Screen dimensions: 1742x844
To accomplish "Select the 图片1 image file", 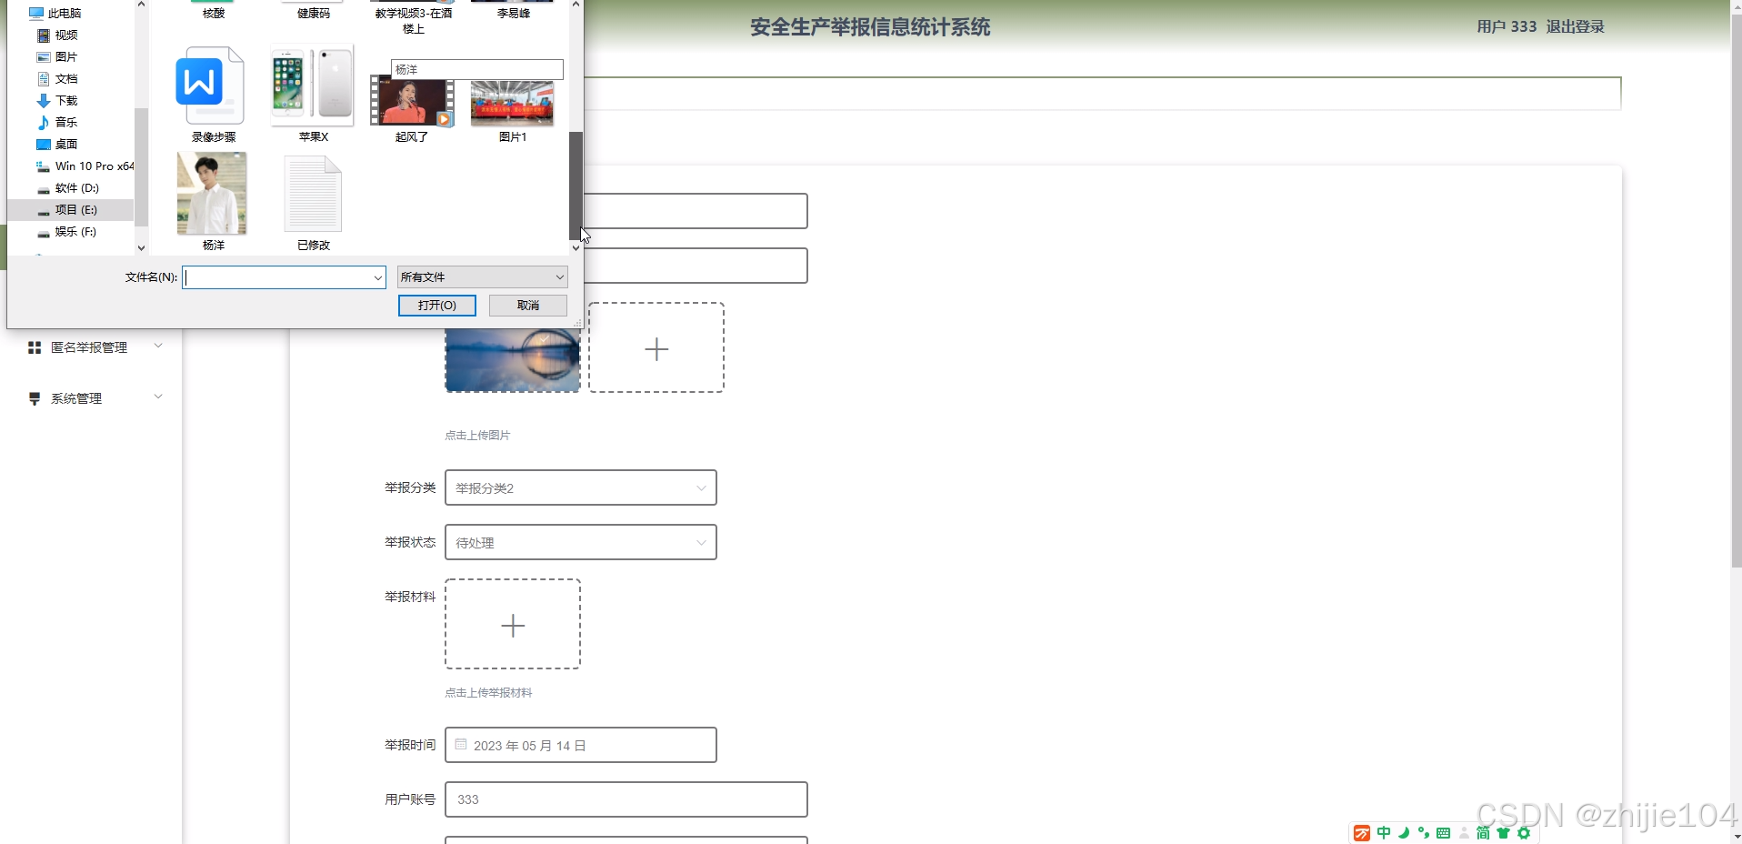I will click(x=512, y=111).
